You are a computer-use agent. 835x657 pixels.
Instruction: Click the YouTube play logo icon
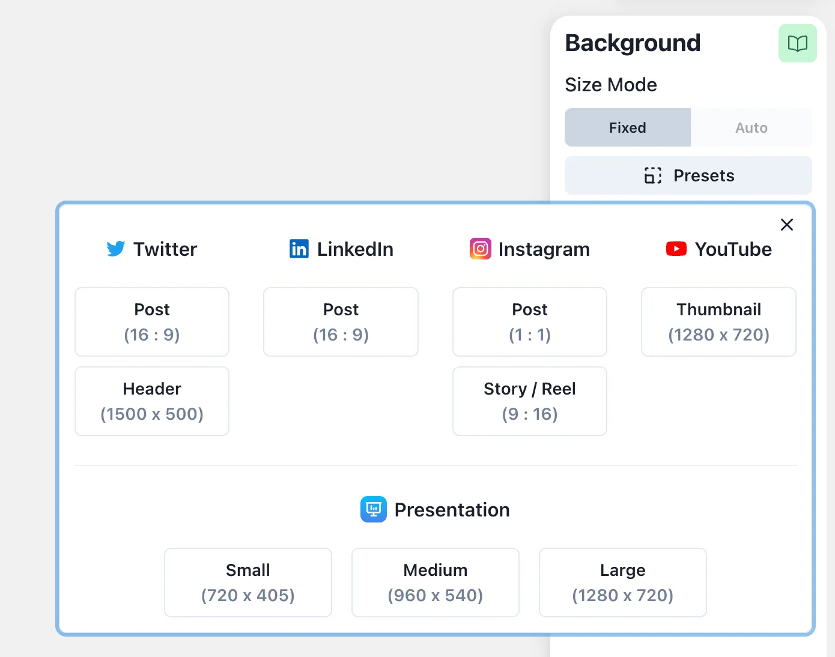[676, 249]
